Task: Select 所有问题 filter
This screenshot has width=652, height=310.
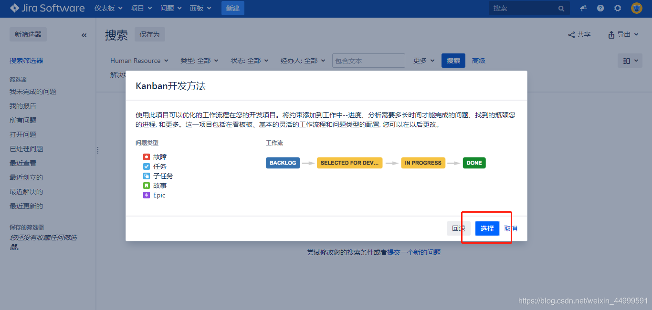Action: coord(23,120)
